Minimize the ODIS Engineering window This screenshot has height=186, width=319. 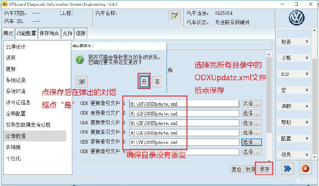282,4
